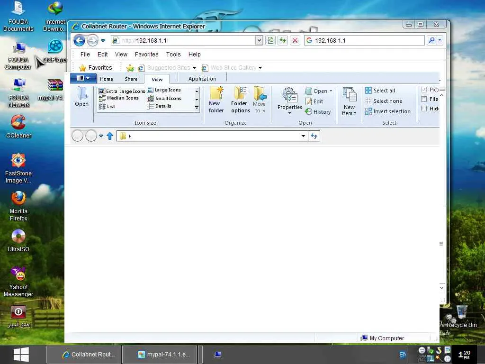Open History in the ribbon

(318, 112)
